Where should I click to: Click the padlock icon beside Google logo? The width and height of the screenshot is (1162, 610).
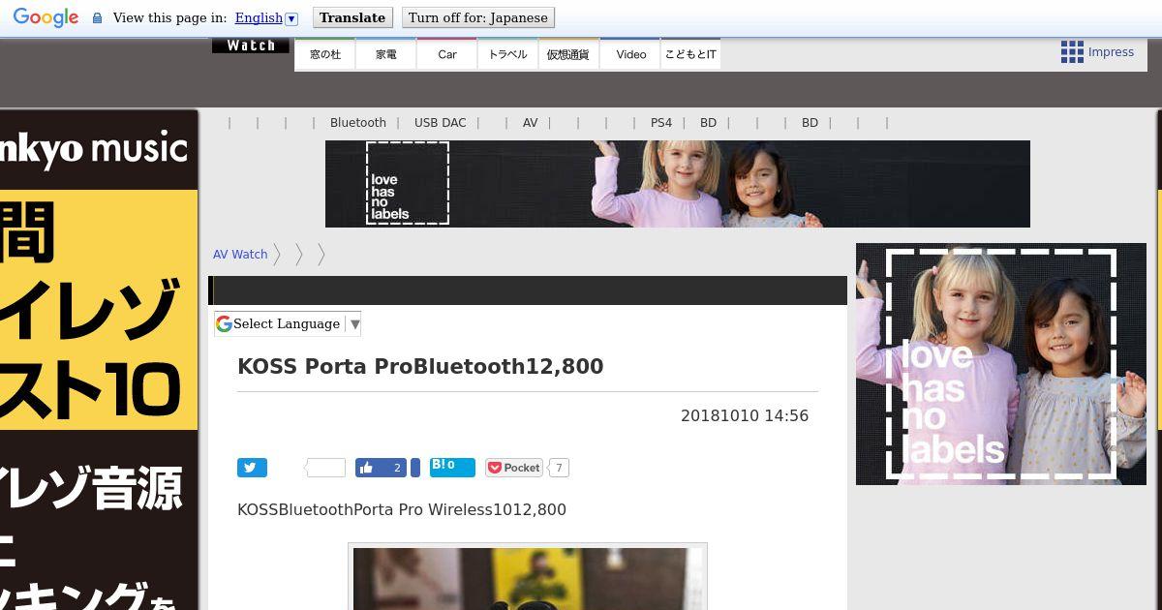97,17
